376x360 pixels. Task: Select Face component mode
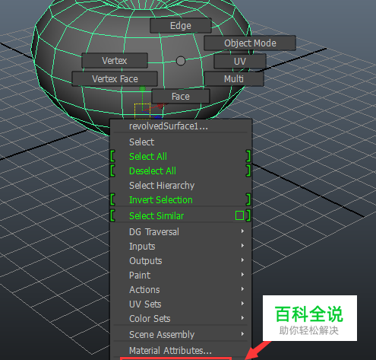pos(181,97)
